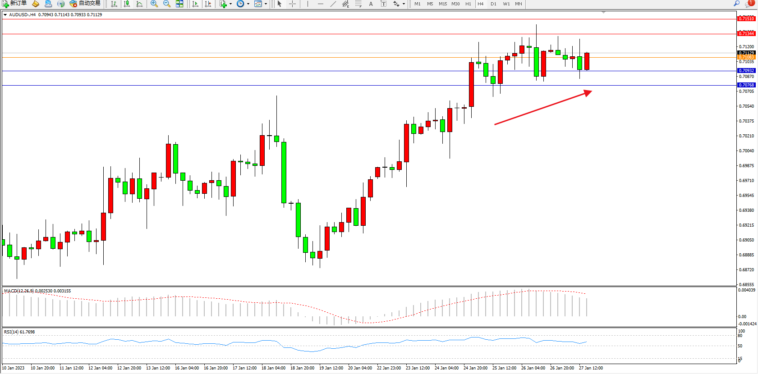The height and width of the screenshot is (374, 758).
Task: Click the zoom out magnifier icon
Action: 166,4
